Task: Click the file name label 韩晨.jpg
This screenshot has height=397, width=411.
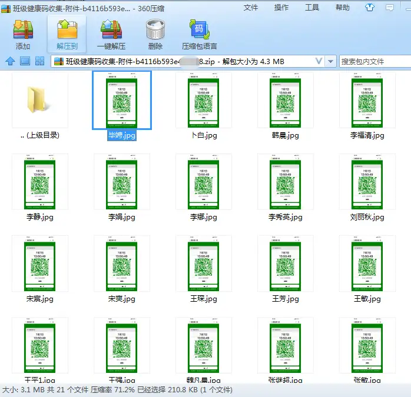Action: [x=285, y=135]
